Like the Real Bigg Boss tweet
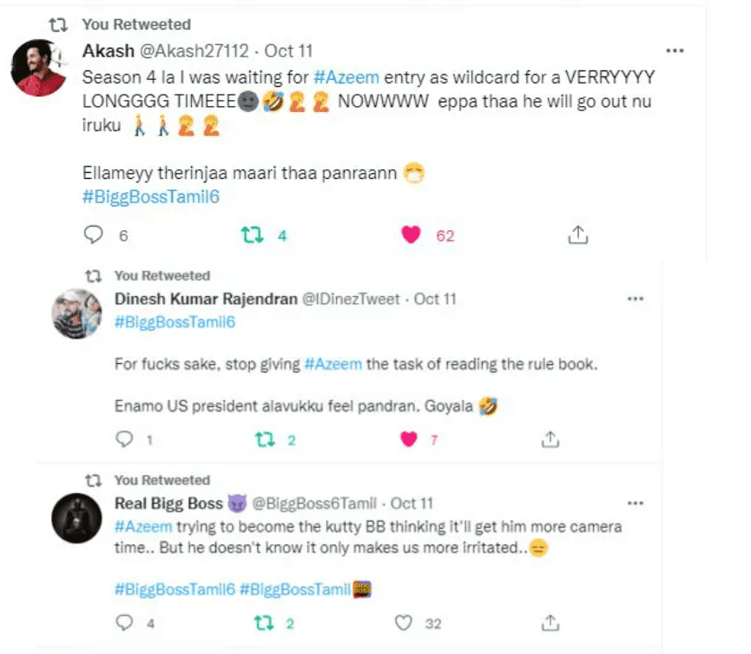Screen dimensions: 751x654 click(x=404, y=623)
